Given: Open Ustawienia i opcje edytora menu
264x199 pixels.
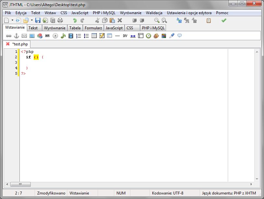Looking at the screenshot, I should click(x=189, y=13).
